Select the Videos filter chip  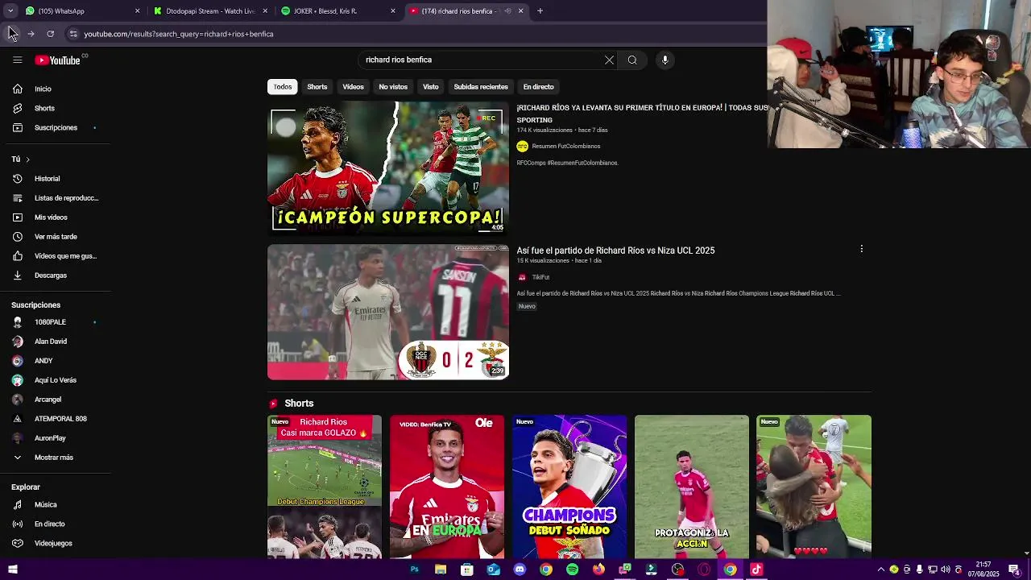354,87
